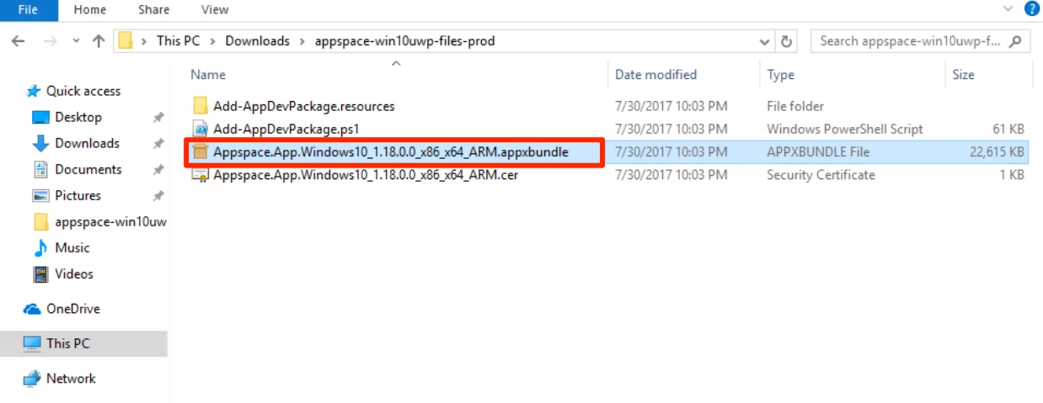Click the 'File folder' type cell
This screenshot has width=1043, height=403.
pyautogui.click(x=795, y=106)
